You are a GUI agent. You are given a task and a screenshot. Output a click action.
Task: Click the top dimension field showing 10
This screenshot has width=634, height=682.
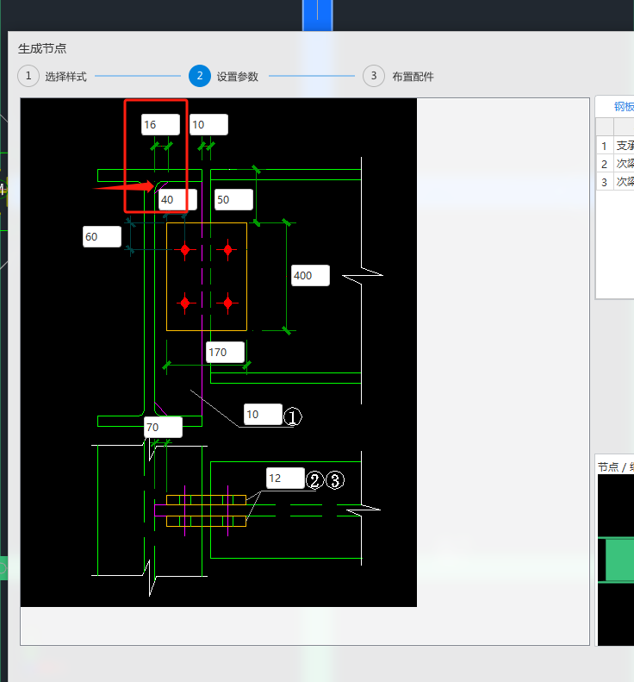(208, 125)
